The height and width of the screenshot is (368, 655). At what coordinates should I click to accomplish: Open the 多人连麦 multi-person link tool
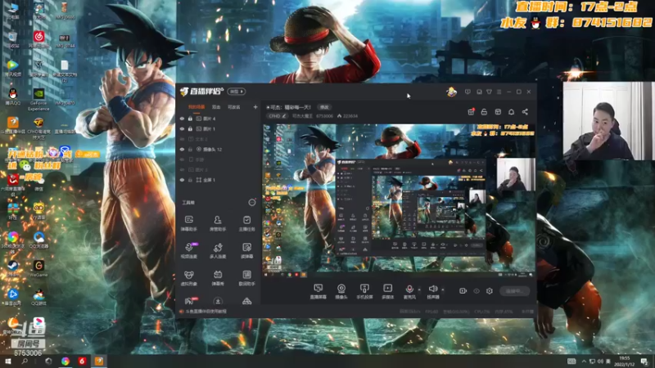point(218,251)
